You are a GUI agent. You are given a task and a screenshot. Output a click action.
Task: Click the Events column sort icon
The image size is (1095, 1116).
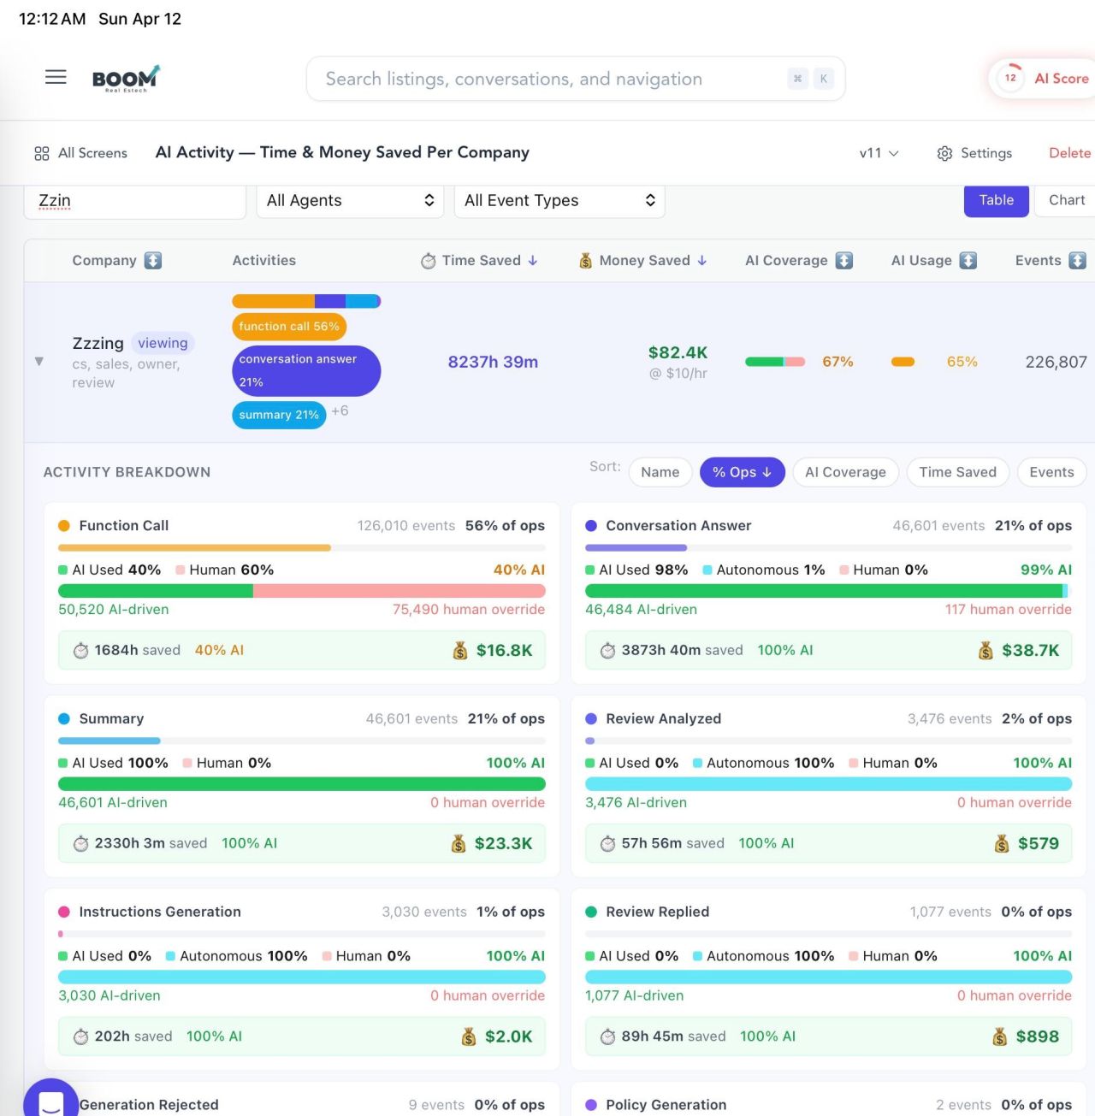pyautogui.click(x=1078, y=261)
